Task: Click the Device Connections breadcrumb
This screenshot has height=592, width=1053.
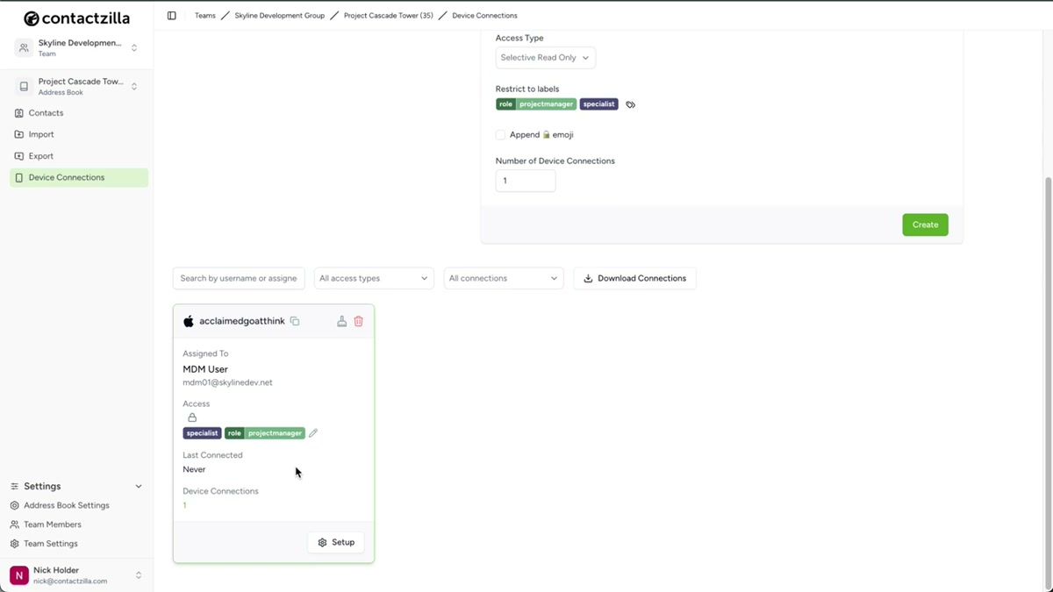Action: (x=484, y=16)
